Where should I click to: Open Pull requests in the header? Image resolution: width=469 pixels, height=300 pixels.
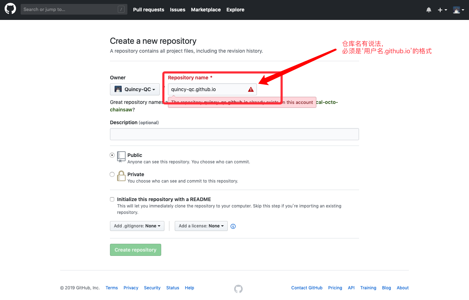tap(149, 10)
